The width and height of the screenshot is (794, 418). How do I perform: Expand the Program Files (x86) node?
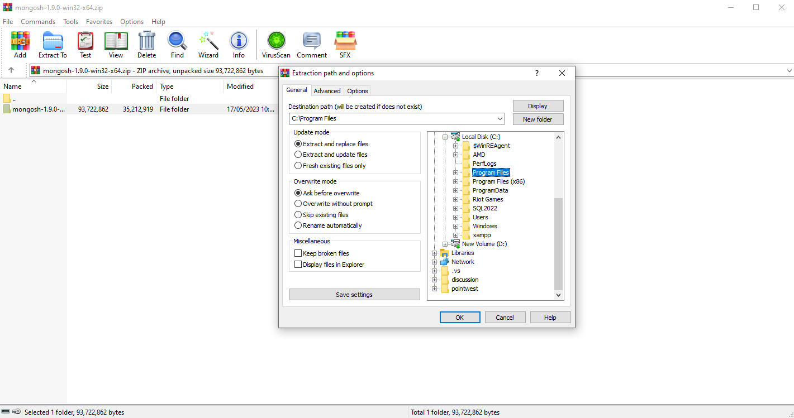[456, 181]
